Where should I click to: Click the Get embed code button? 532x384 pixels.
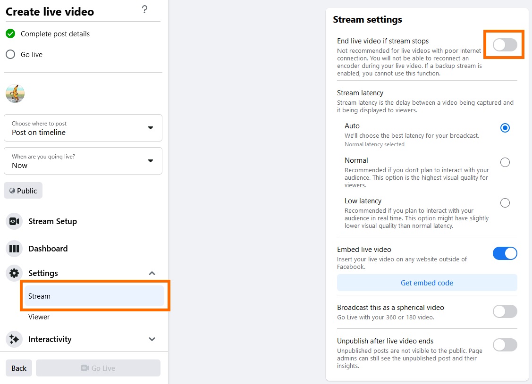(427, 283)
